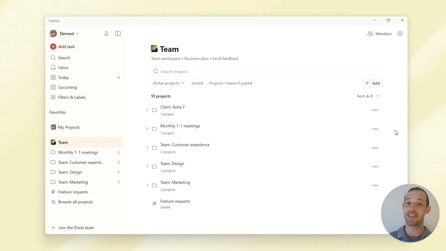Open the Active projects dropdown
The height and width of the screenshot is (251, 446).
point(168,83)
